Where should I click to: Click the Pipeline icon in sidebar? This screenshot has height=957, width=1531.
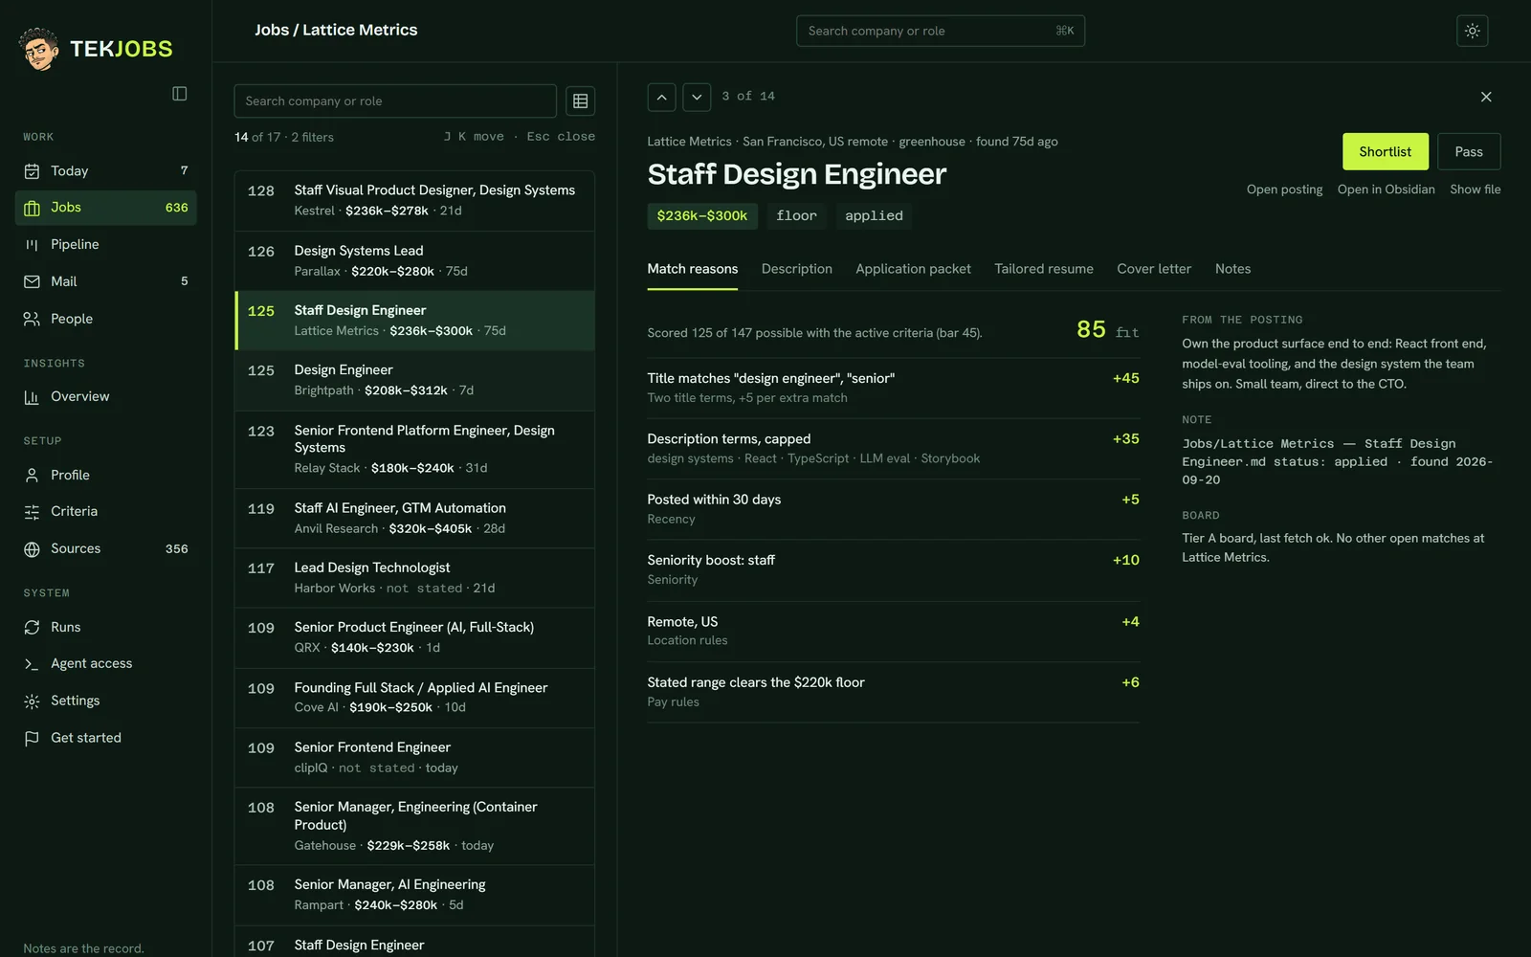tap(32, 245)
